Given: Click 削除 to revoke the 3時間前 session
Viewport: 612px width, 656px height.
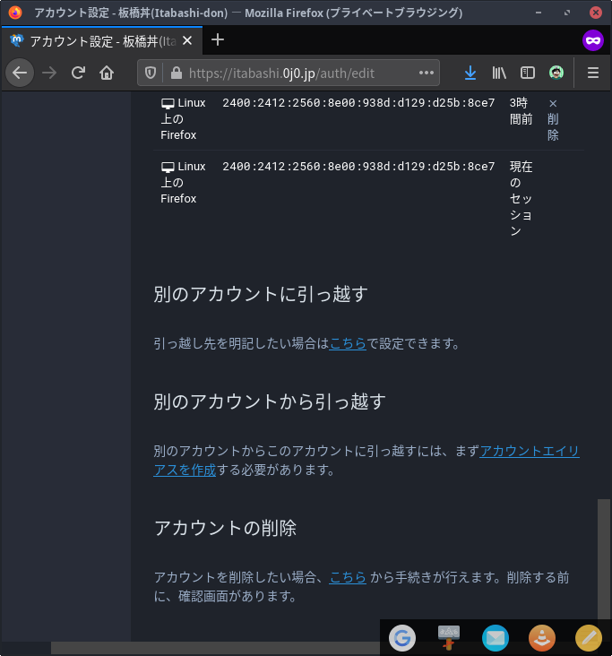Looking at the screenshot, I should pyautogui.click(x=553, y=119).
